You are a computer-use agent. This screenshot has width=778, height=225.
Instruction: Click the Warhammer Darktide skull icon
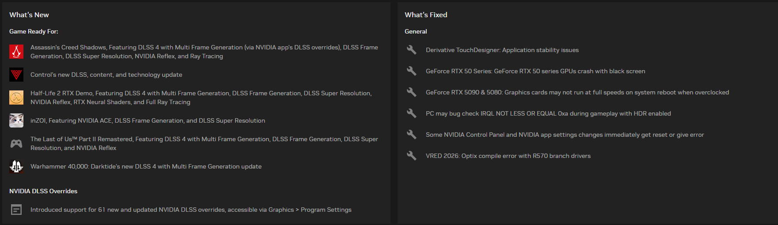(x=16, y=166)
